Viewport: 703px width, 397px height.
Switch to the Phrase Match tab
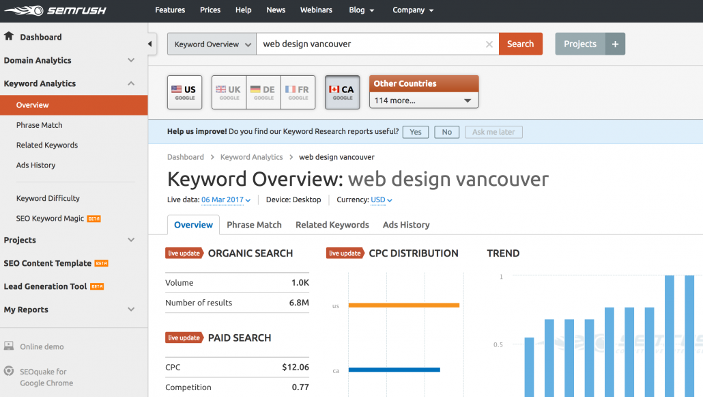pyautogui.click(x=254, y=225)
